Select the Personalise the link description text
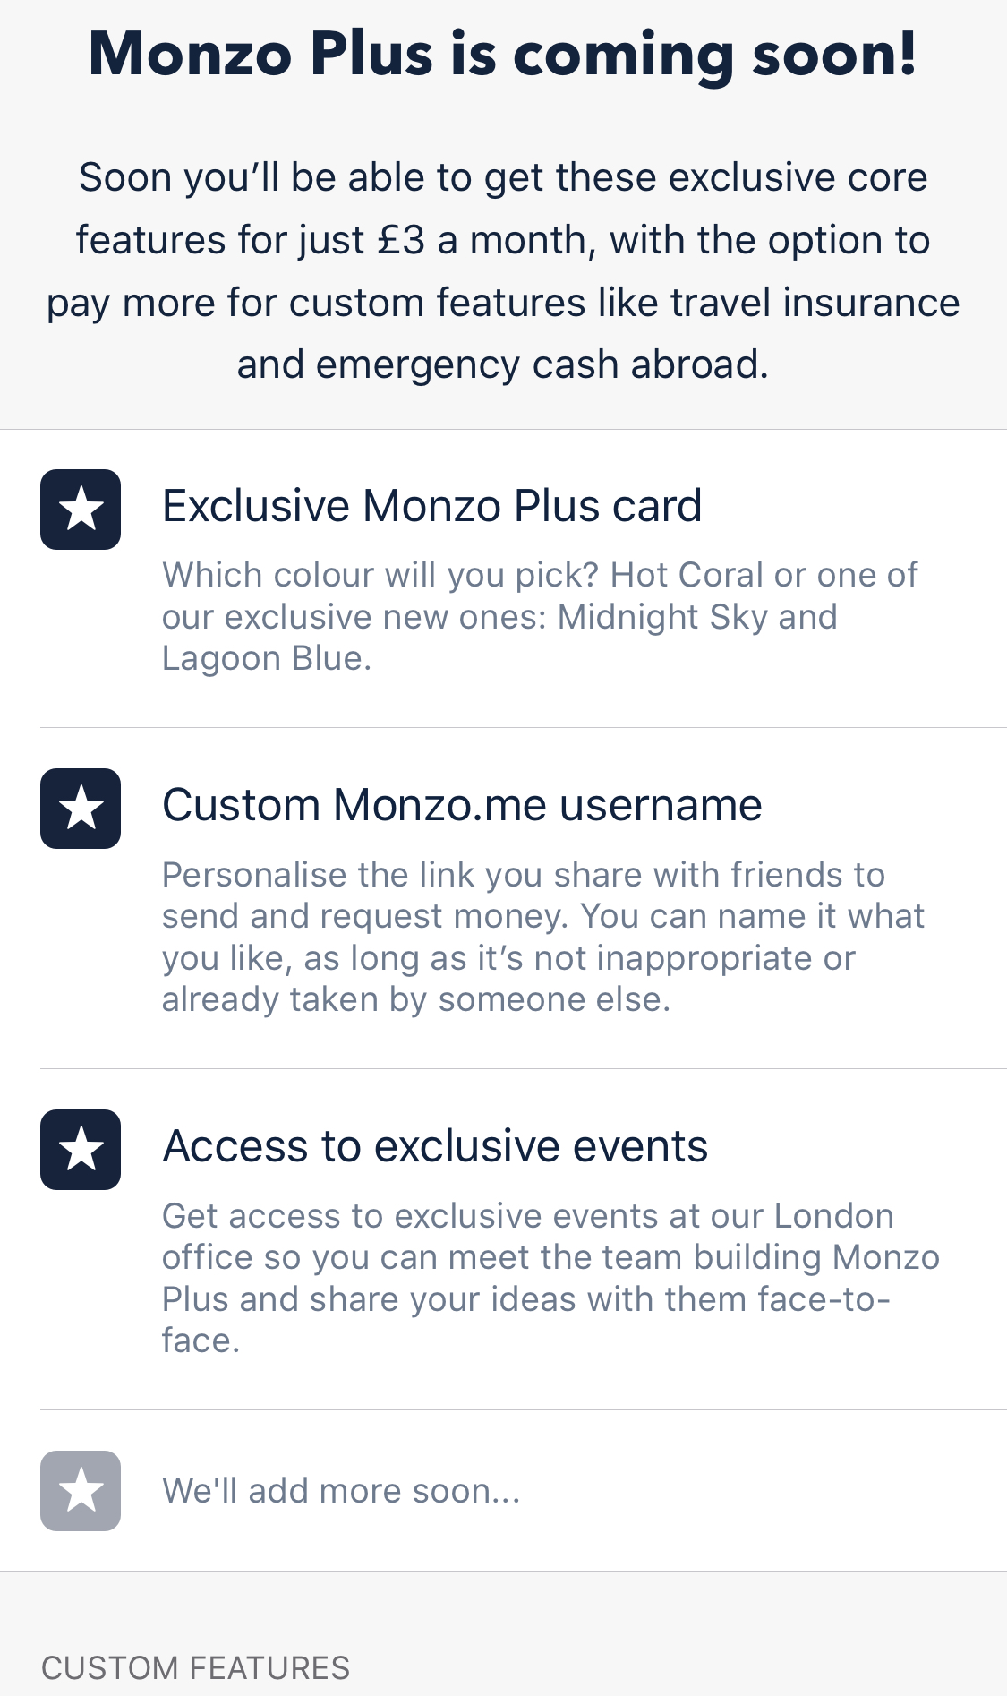 [543, 937]
